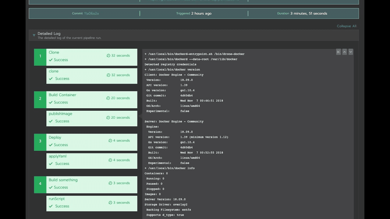Select the Deploy stage number 3 badge
390x219 pixels.
(x=40, y=141)
